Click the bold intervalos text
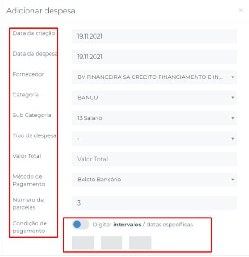Screen dimensions: 249x257 128,225
